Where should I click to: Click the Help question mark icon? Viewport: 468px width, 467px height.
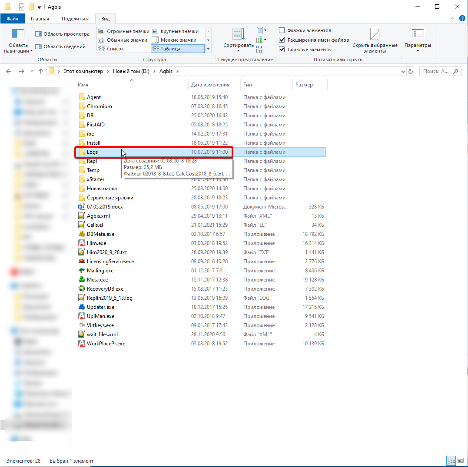[462, 19]
